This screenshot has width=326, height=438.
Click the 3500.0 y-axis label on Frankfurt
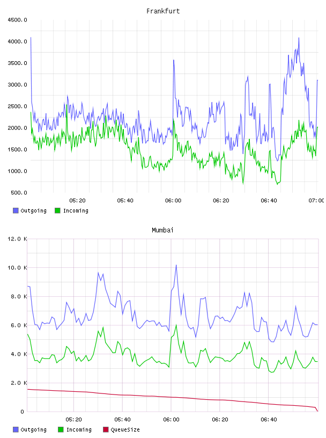point(17,63)
